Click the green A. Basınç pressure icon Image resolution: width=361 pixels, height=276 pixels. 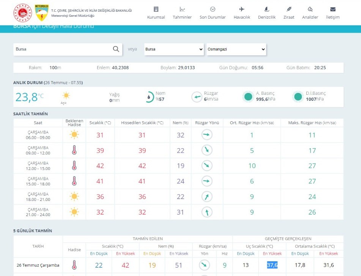click(x=248, y=97)
